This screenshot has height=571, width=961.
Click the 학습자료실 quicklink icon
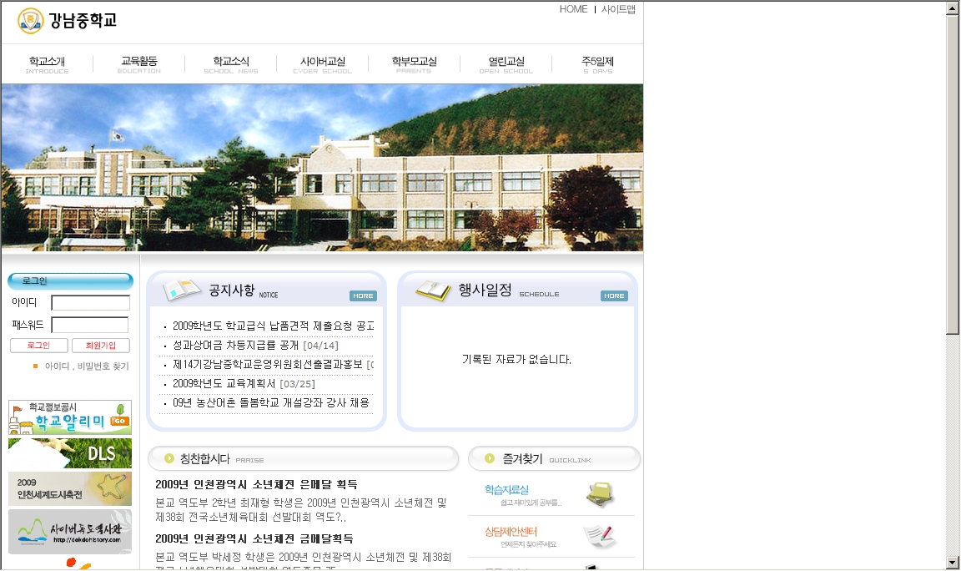tap(600, 494)
